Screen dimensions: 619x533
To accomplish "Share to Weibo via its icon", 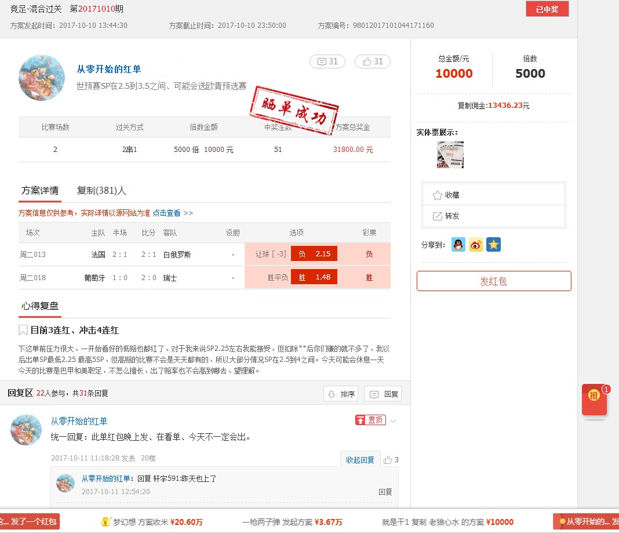I will 476,245.
